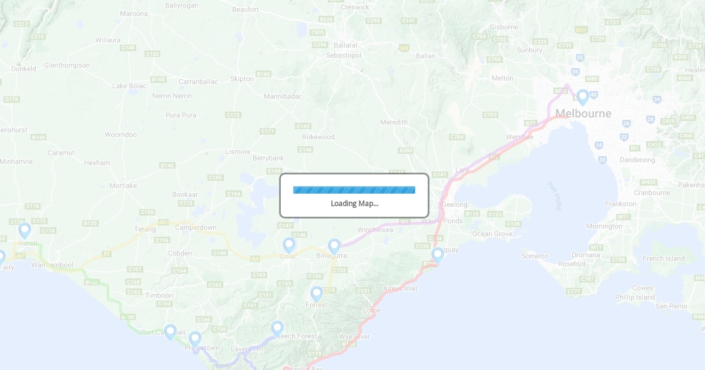Select the Princetown location marker
The height and width of the screenshot is (370, 705).
195,339
